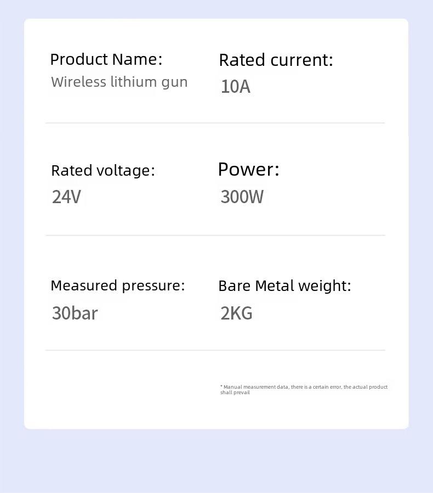Click the Rated voltage label
This screenshot has width=433, height=493.
(103, 171)
